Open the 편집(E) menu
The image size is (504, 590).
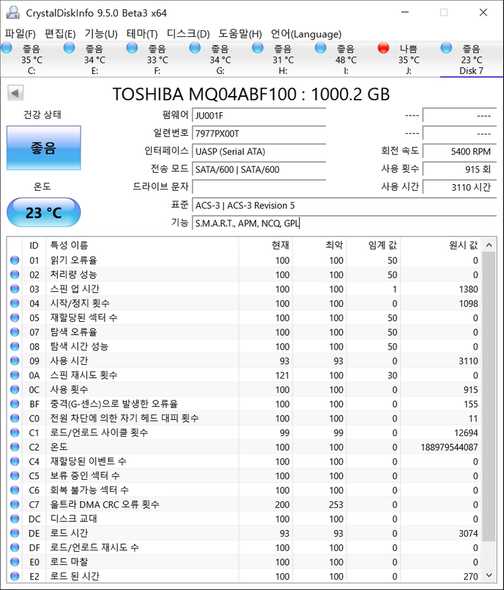point(60,34)
